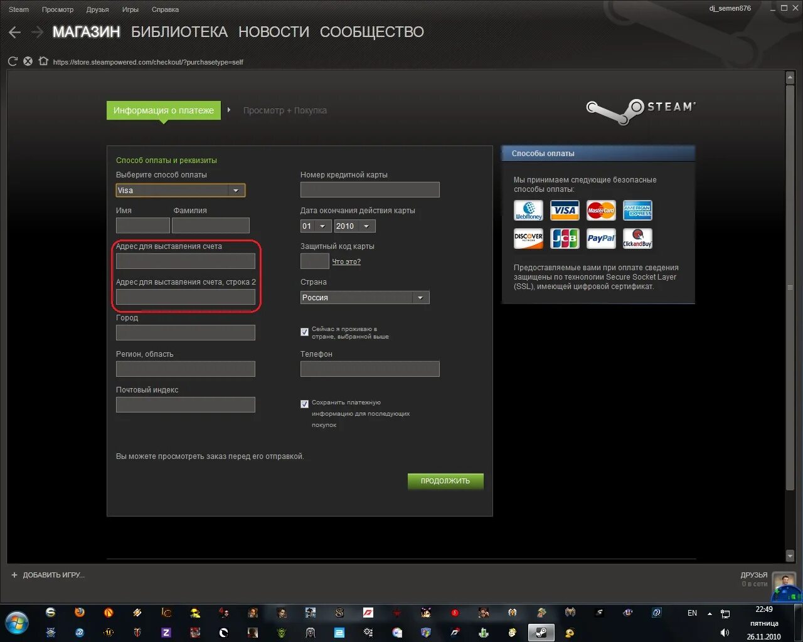803x642 pixels.
Task: Click the ClickandBuy payment logo
Action: (x=637, y=238)
